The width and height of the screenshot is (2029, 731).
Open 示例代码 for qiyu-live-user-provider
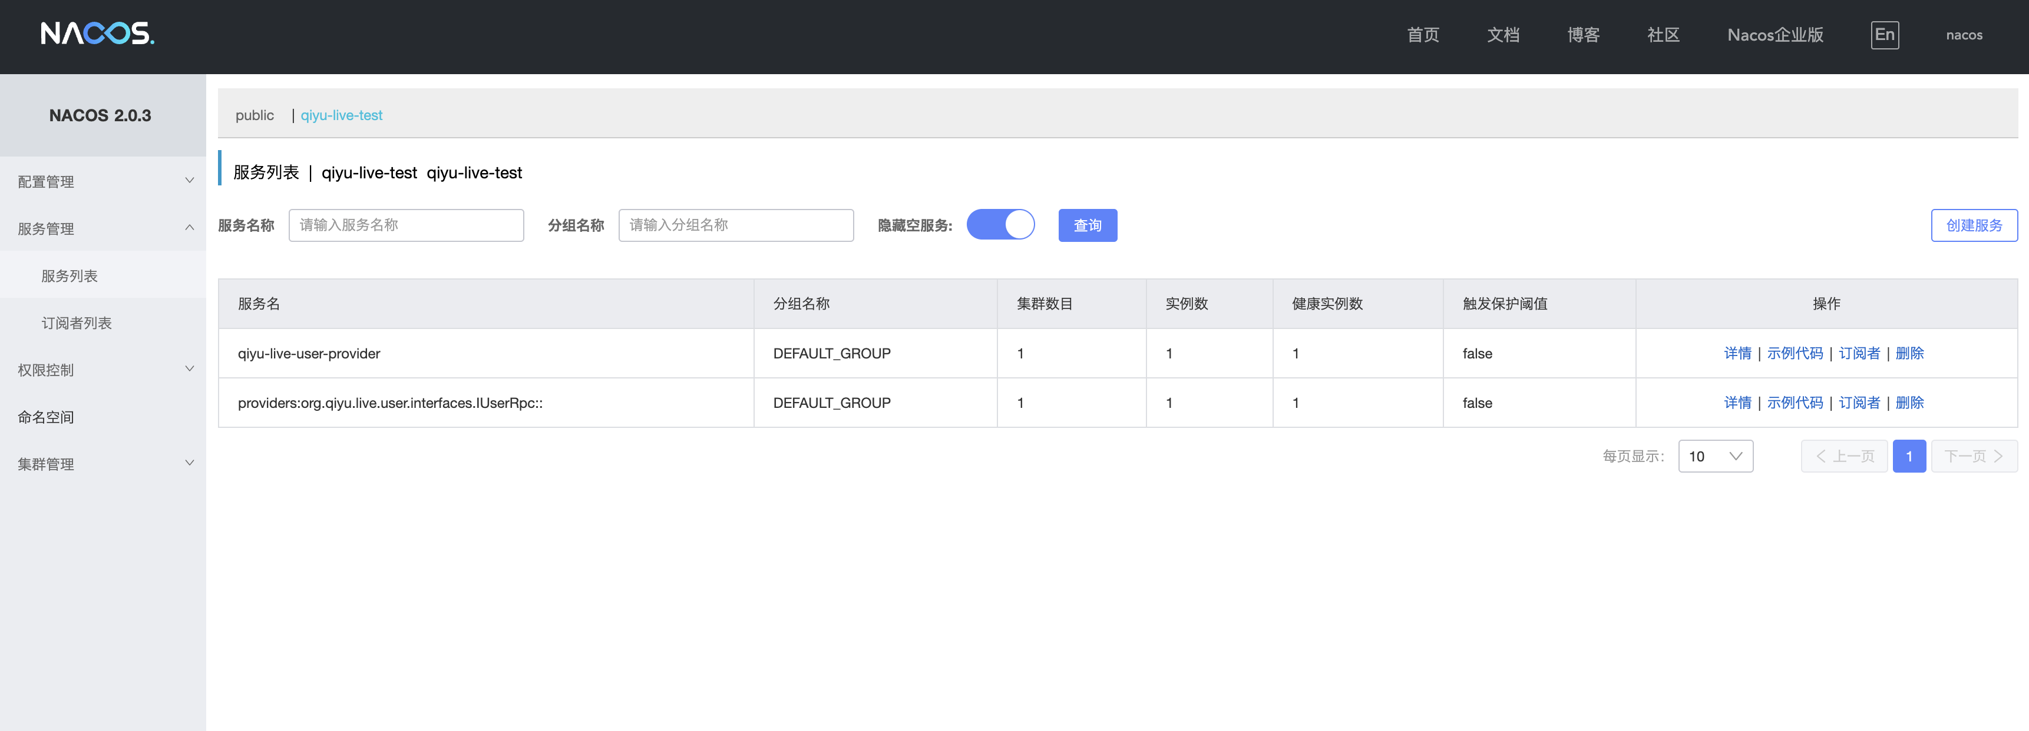[x=1795, y=353]
